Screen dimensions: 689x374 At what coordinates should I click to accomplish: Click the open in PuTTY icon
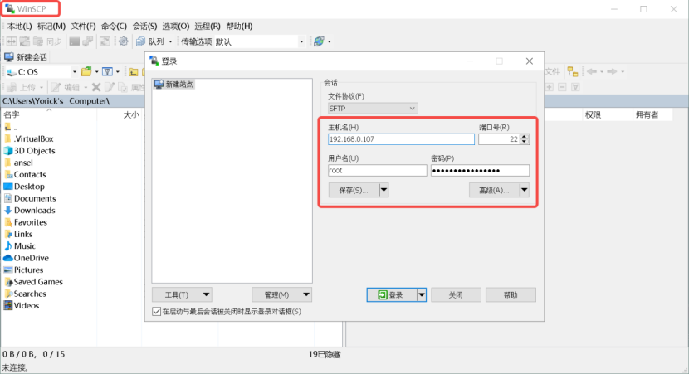88,41
